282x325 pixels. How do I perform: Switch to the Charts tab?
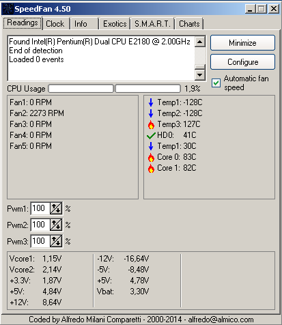[189, 24]
